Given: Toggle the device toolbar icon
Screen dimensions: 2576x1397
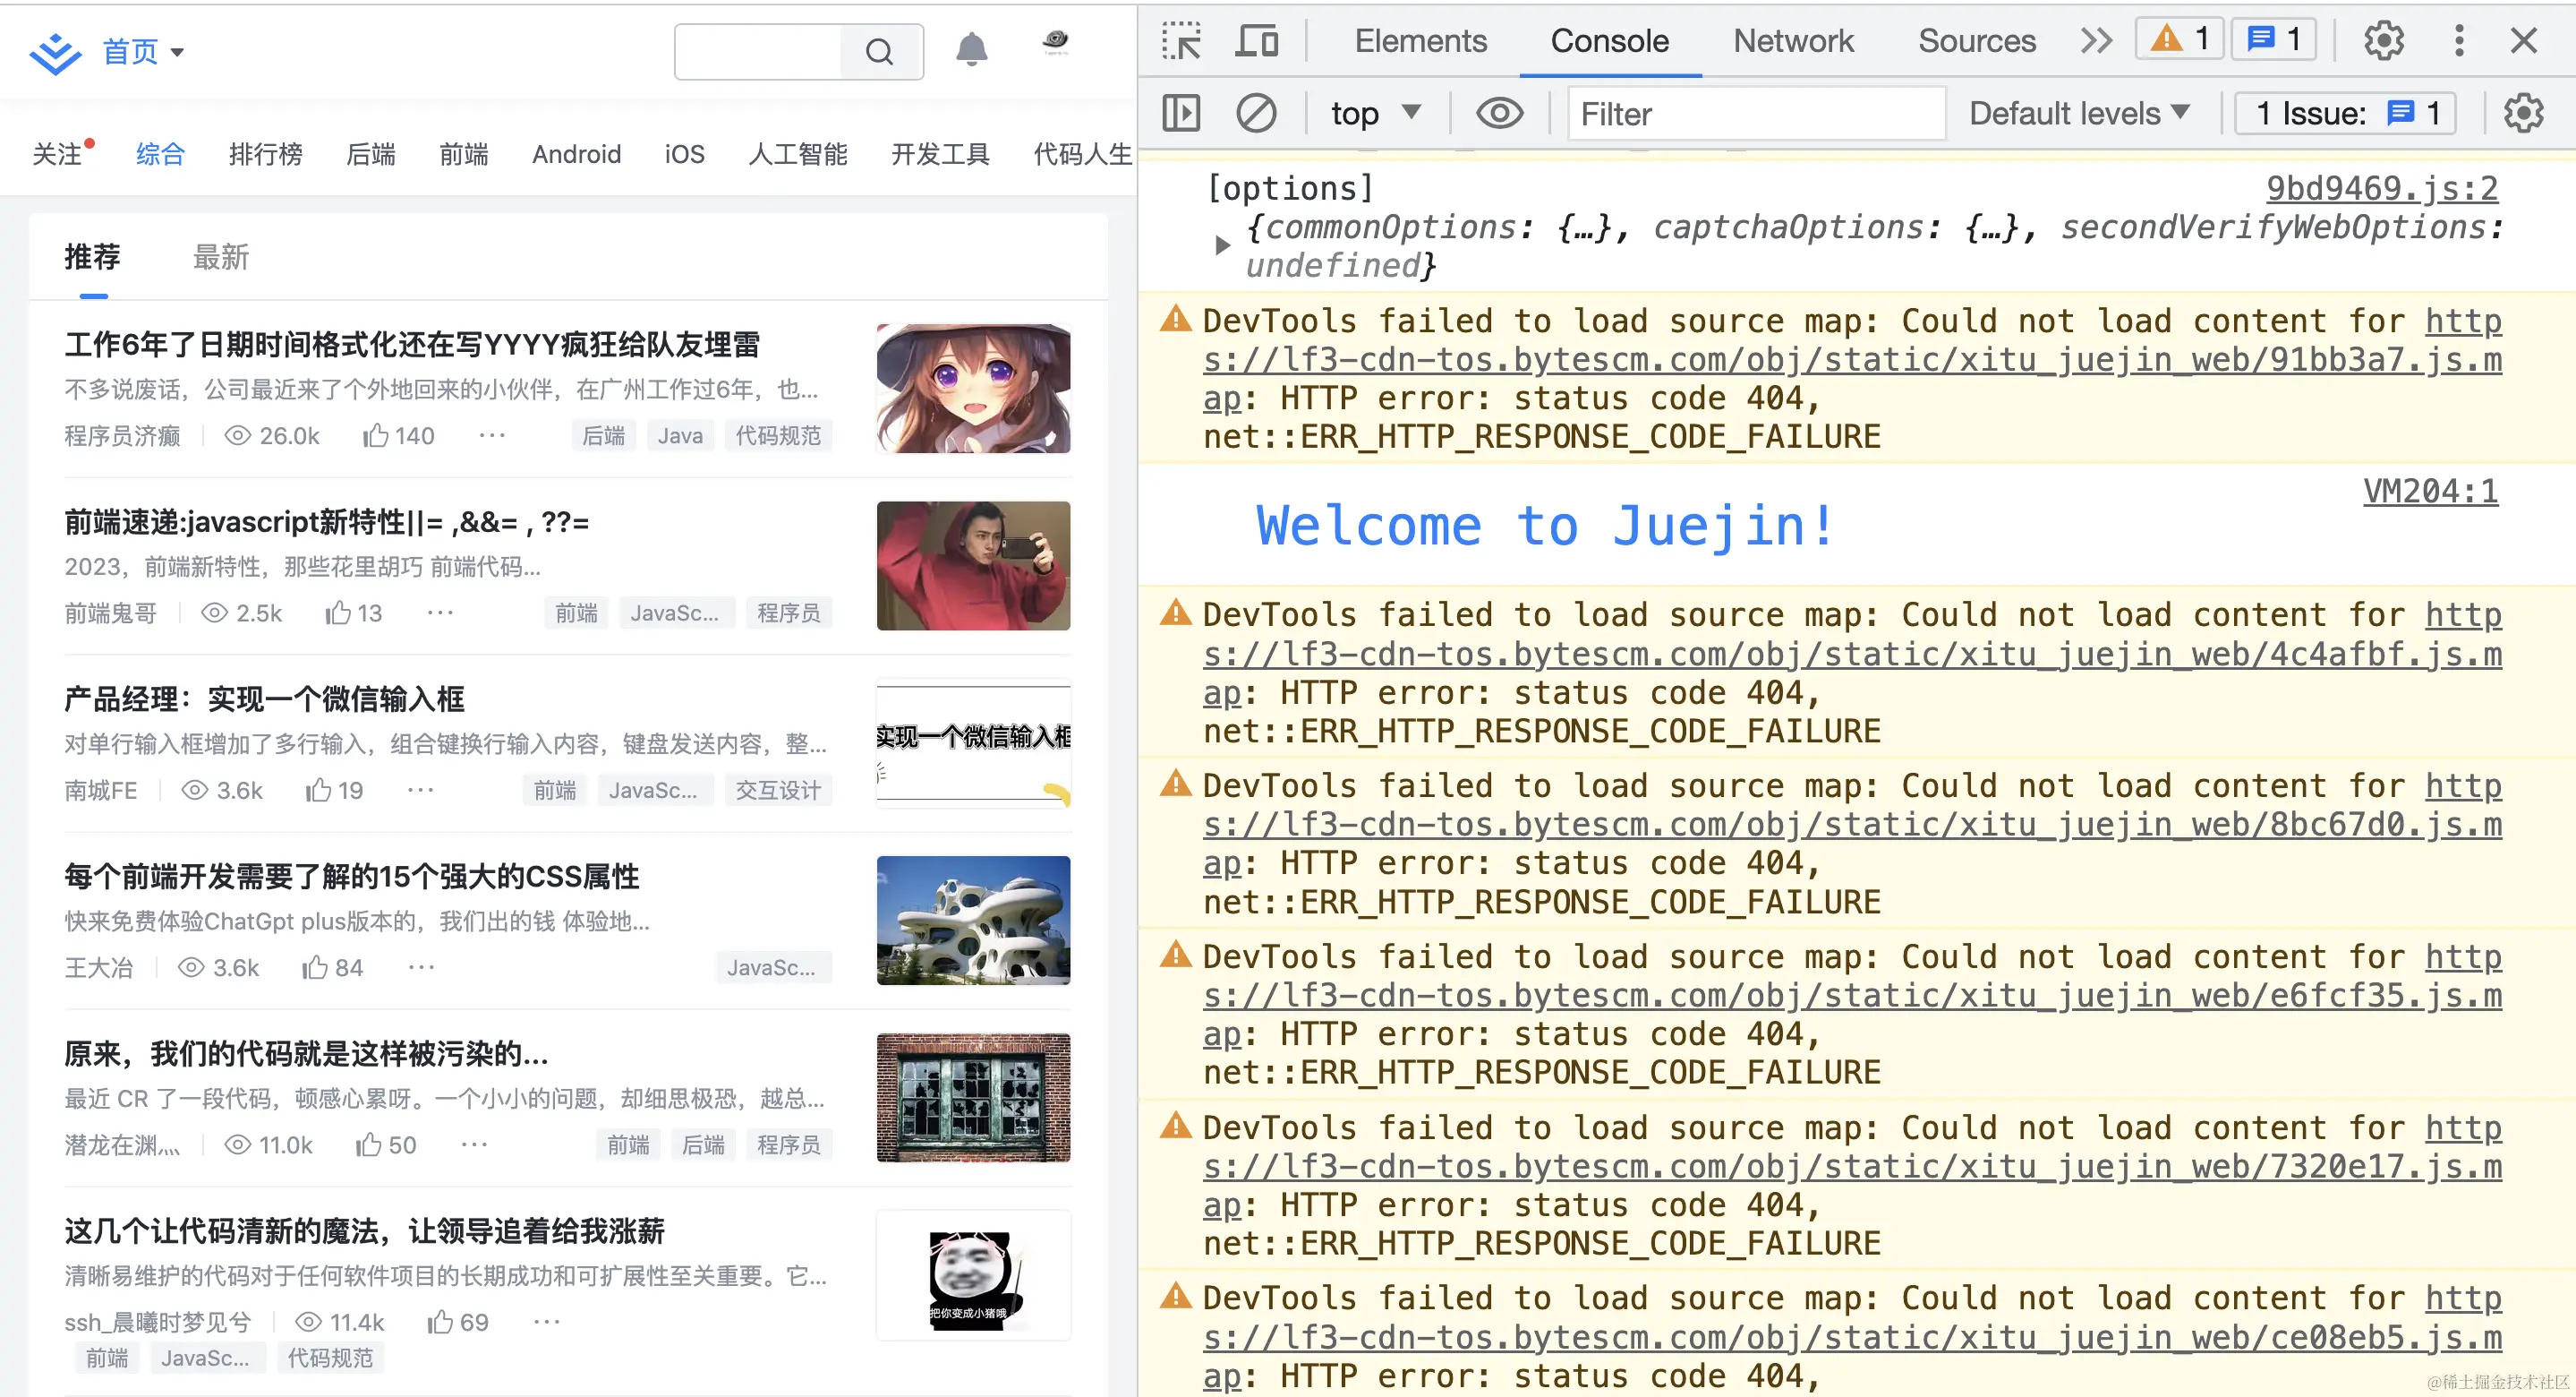Looking at the screenshot, I should point(1256,41).
